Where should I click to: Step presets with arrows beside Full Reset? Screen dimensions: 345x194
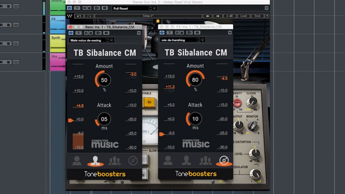(151, 8)
